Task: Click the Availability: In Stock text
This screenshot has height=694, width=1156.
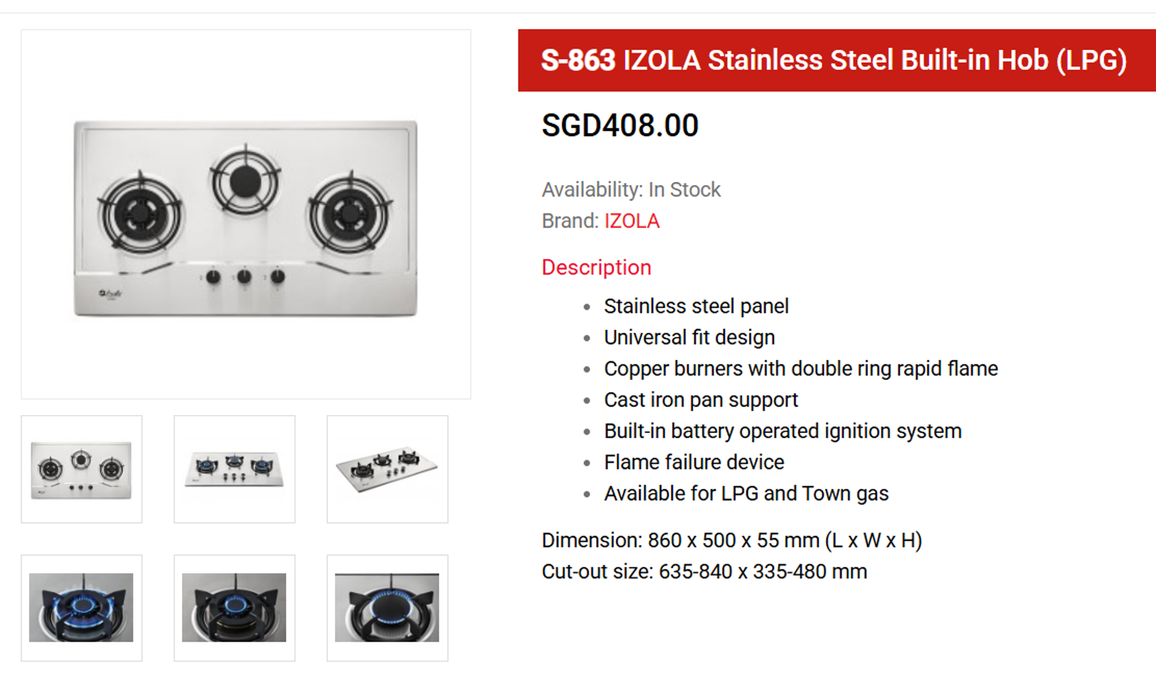Action: [x=631, y=190]
